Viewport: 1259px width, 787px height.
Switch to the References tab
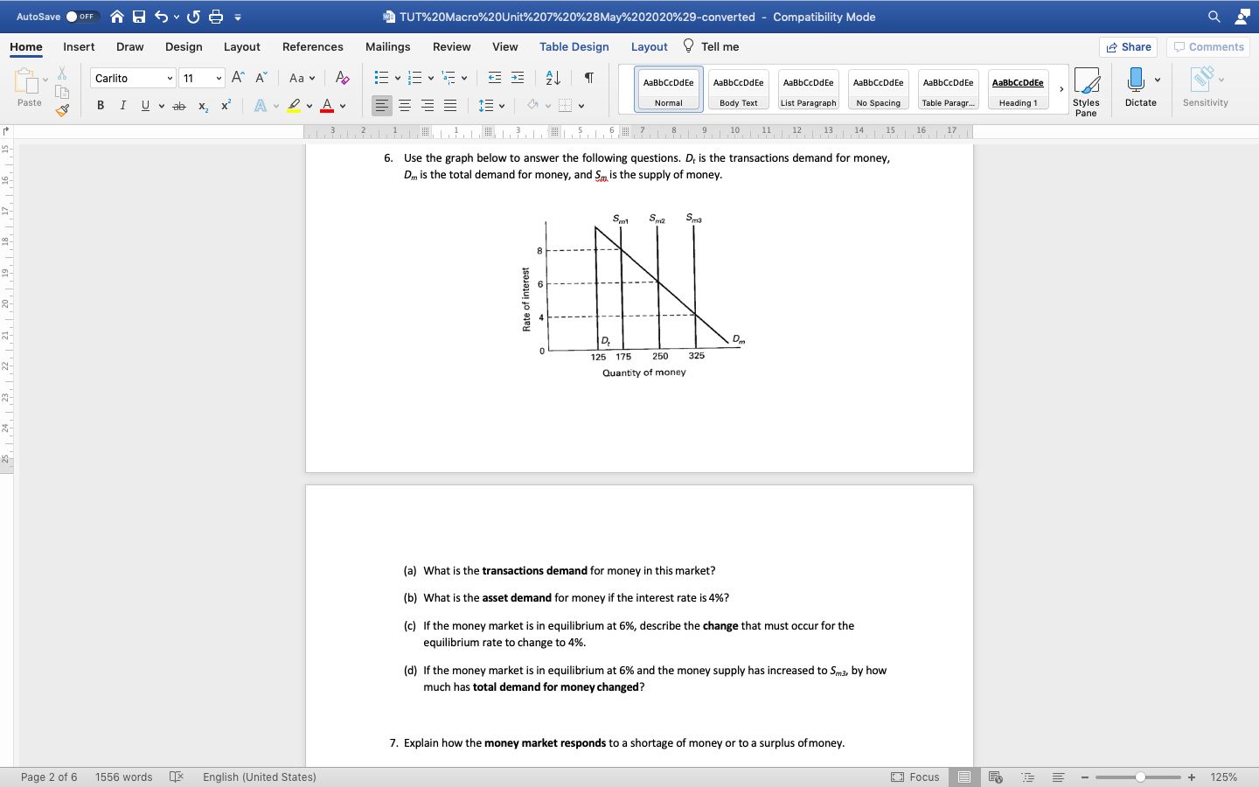click(313, 47)
